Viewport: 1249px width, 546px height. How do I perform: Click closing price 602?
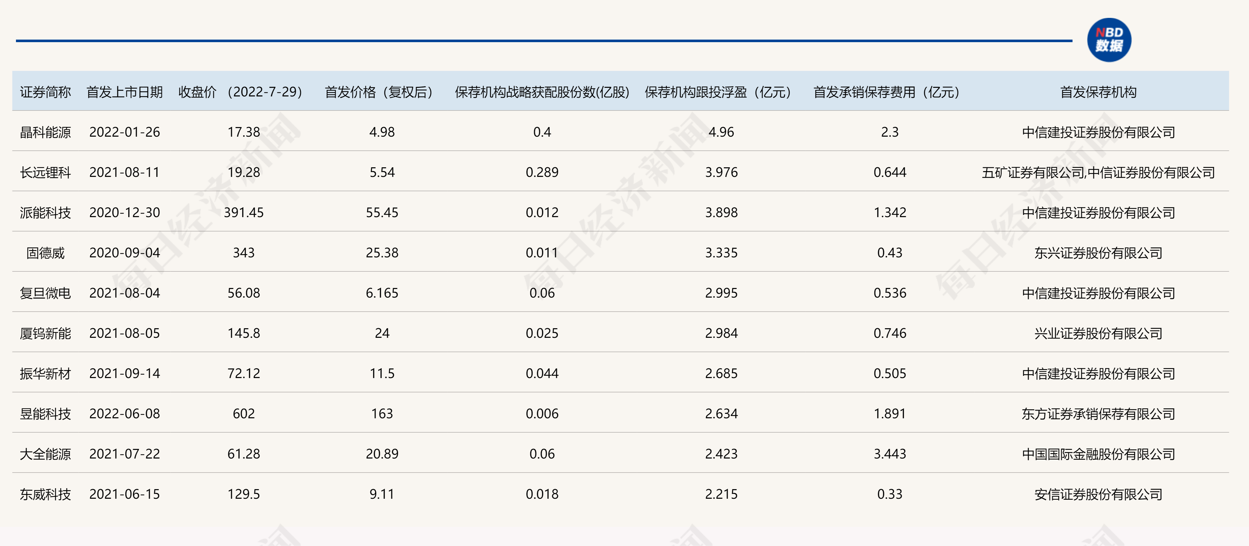(244, 414)
